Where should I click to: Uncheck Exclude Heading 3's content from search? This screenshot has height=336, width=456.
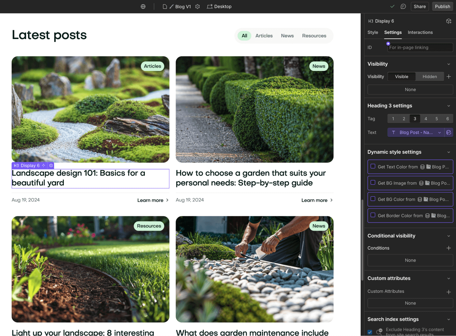click(370, 332)
